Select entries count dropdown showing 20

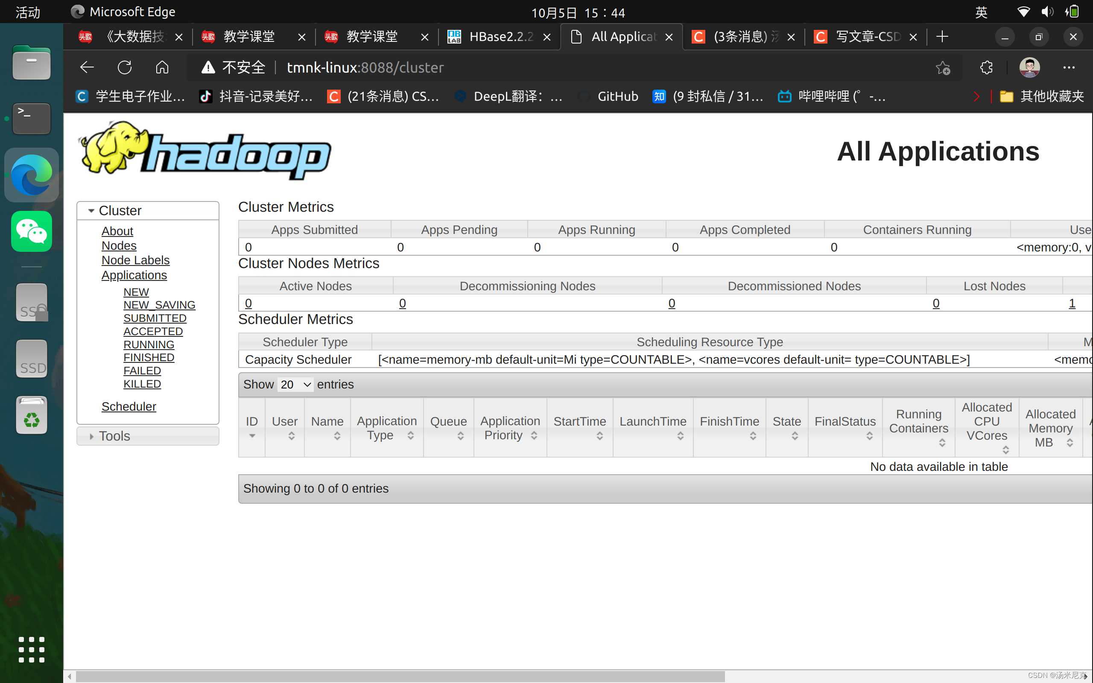click(295, 384)
